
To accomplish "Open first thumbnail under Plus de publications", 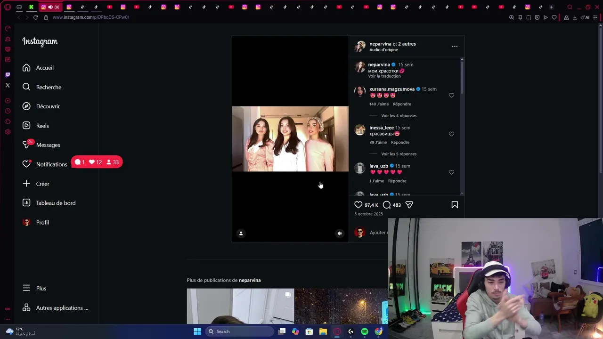I will click(x=240, y=307).
